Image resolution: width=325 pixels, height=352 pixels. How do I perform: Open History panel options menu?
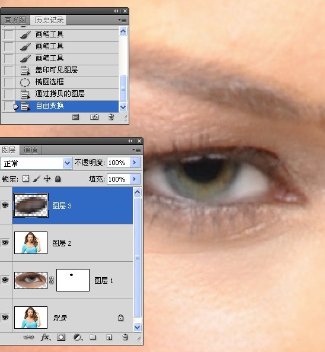click(122, 20)
